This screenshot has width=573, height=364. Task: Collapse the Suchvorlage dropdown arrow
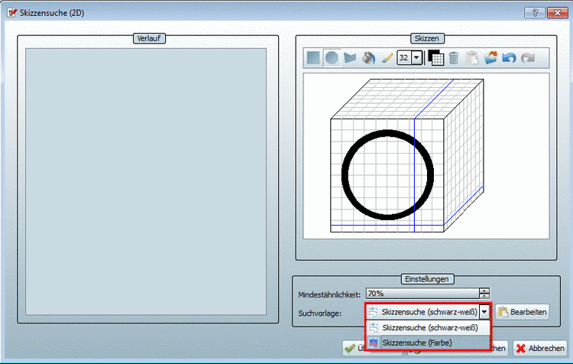[484, 312]
